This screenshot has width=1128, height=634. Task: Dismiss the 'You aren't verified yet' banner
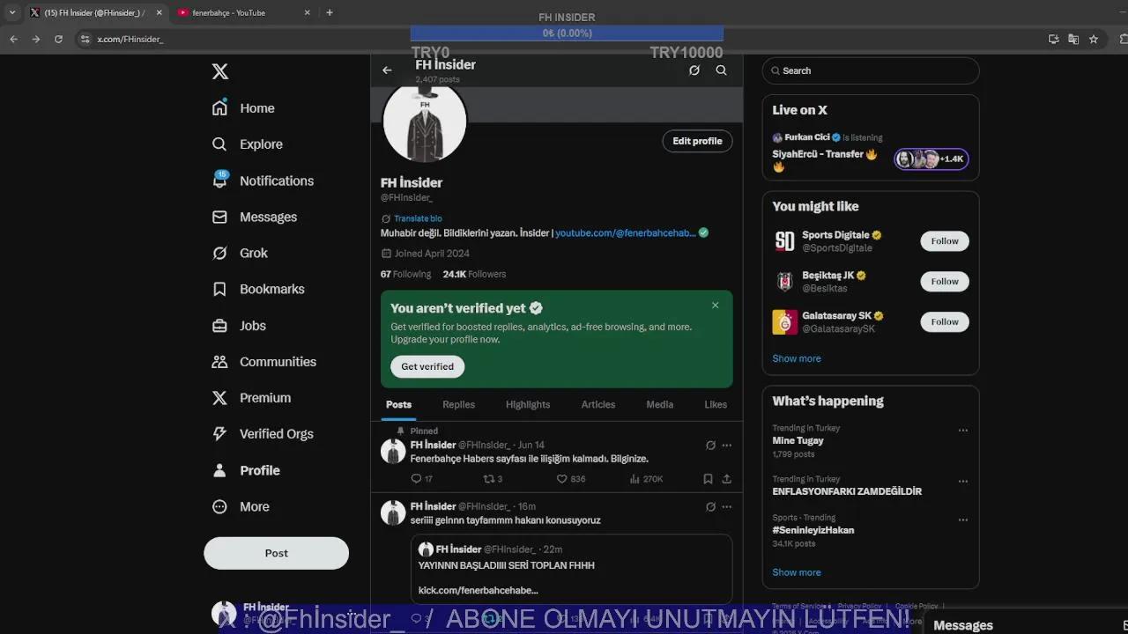click(715, 306)
